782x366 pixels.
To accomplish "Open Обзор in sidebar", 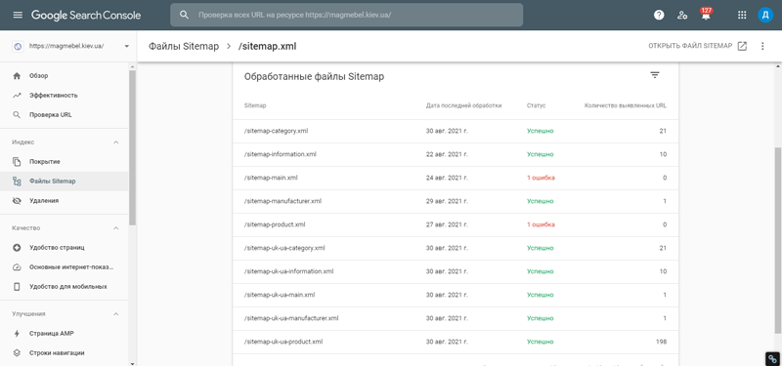I will tap(64, 76).
